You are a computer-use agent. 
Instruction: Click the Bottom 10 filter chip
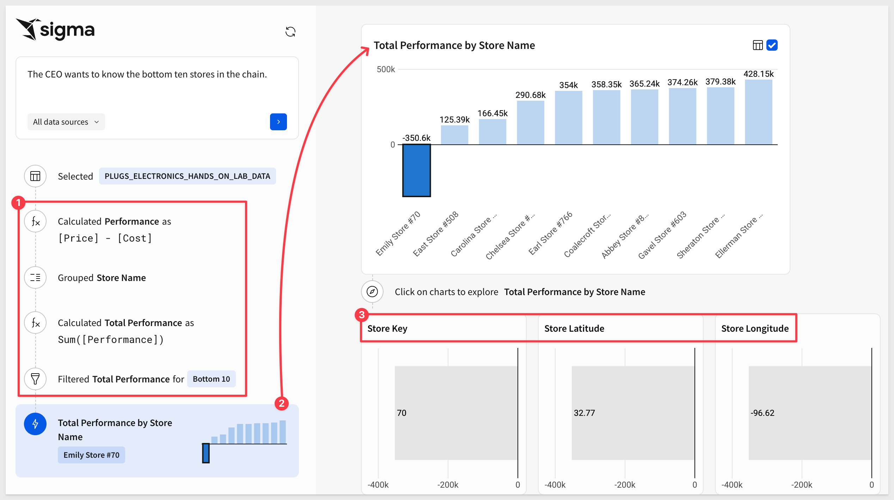(x=211, y=379)
